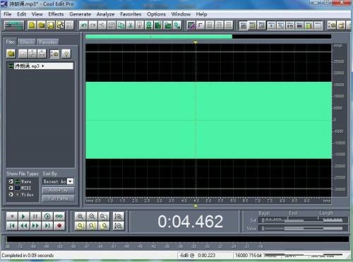Open the Edit menu

21,14
